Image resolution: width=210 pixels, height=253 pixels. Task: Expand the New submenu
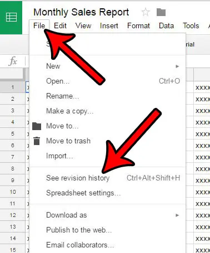108,66
